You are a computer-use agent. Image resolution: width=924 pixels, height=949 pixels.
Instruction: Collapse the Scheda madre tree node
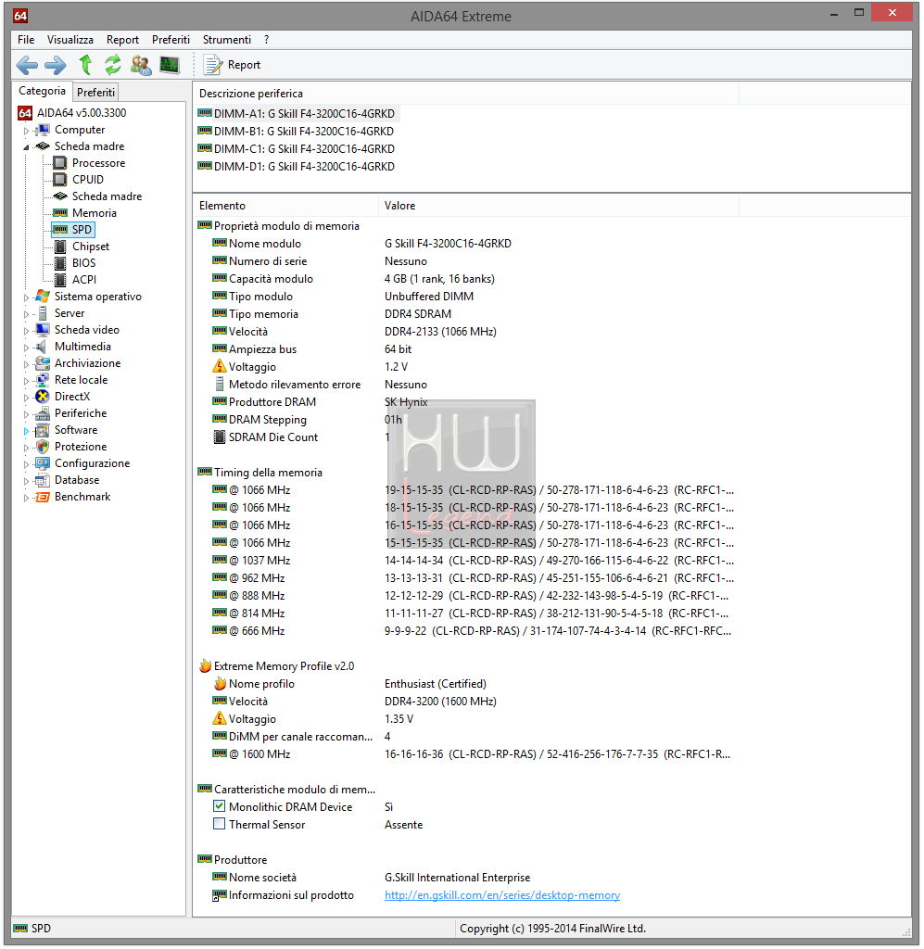tap(26, 147)
